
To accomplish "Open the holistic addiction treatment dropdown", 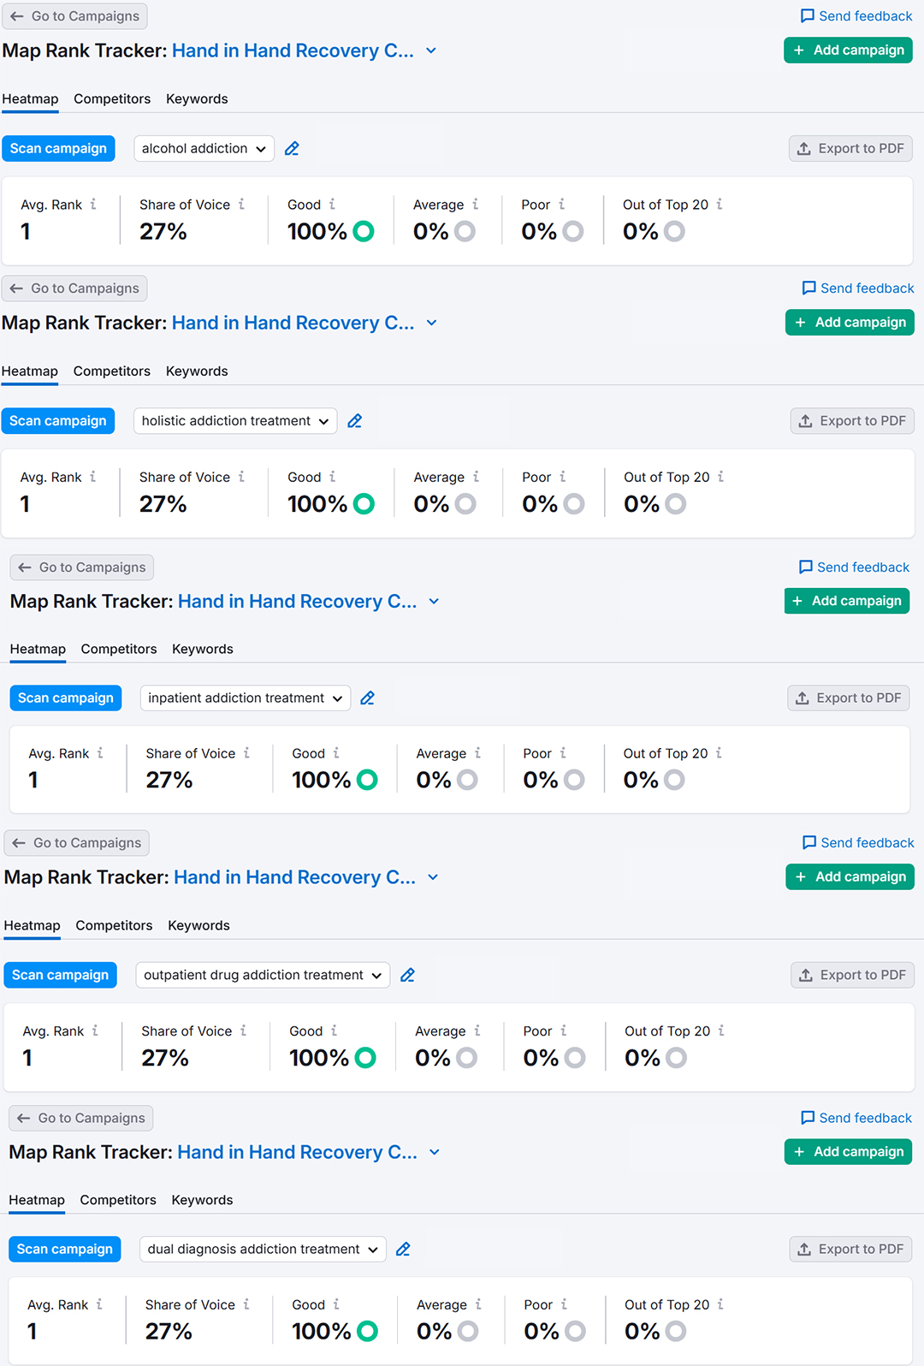I will 235,421.
